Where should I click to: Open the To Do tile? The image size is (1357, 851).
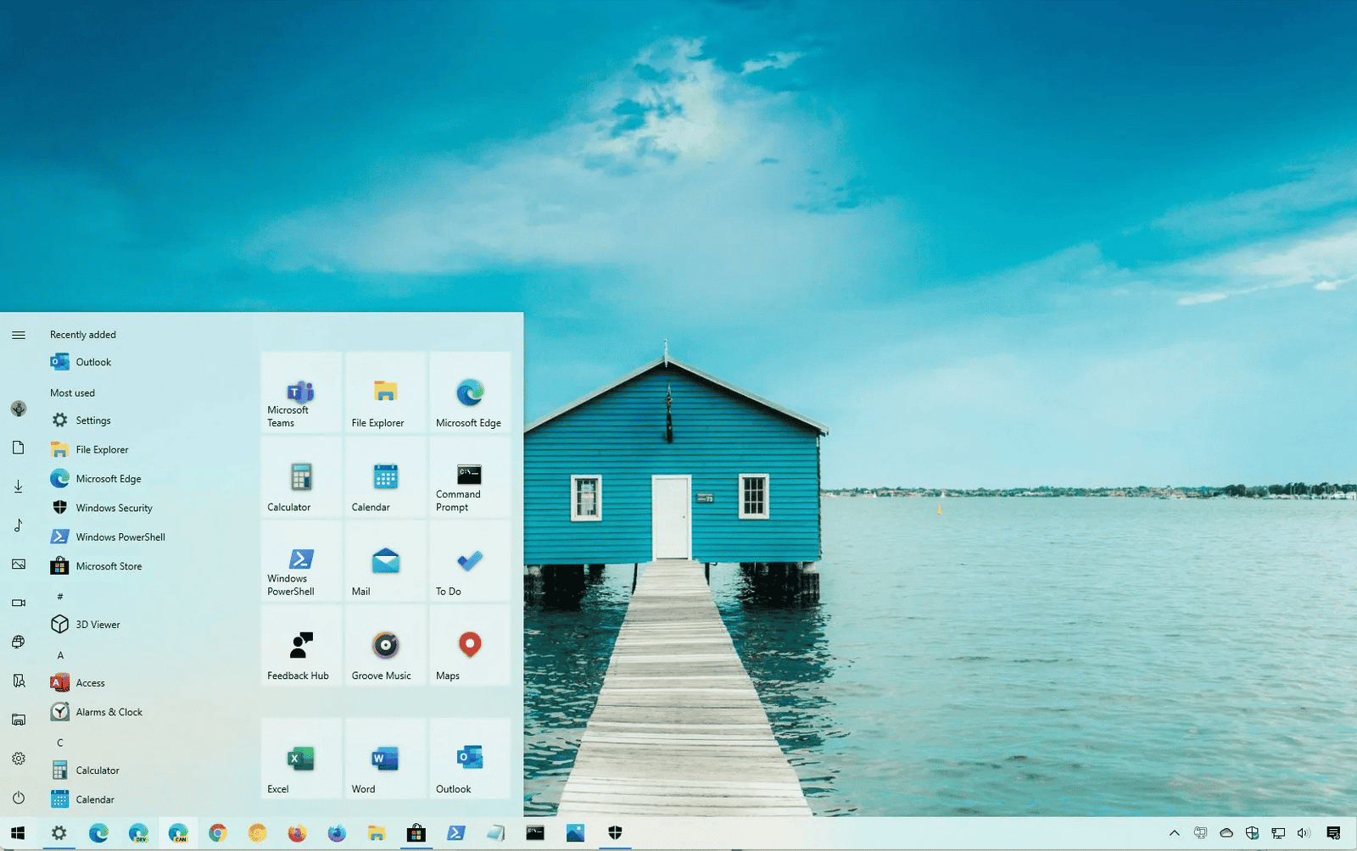click(469, 563)
